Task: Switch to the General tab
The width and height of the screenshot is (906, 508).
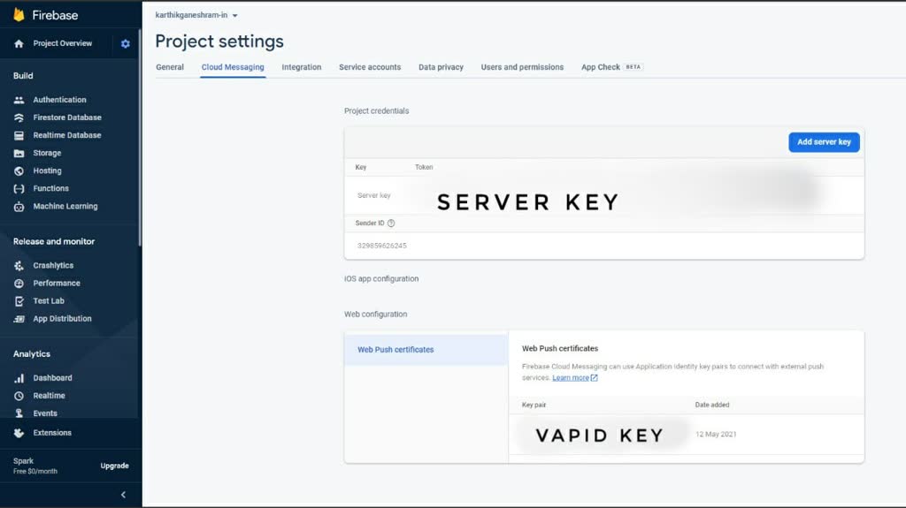Action: pyautogui.click(x=170, y=67)
